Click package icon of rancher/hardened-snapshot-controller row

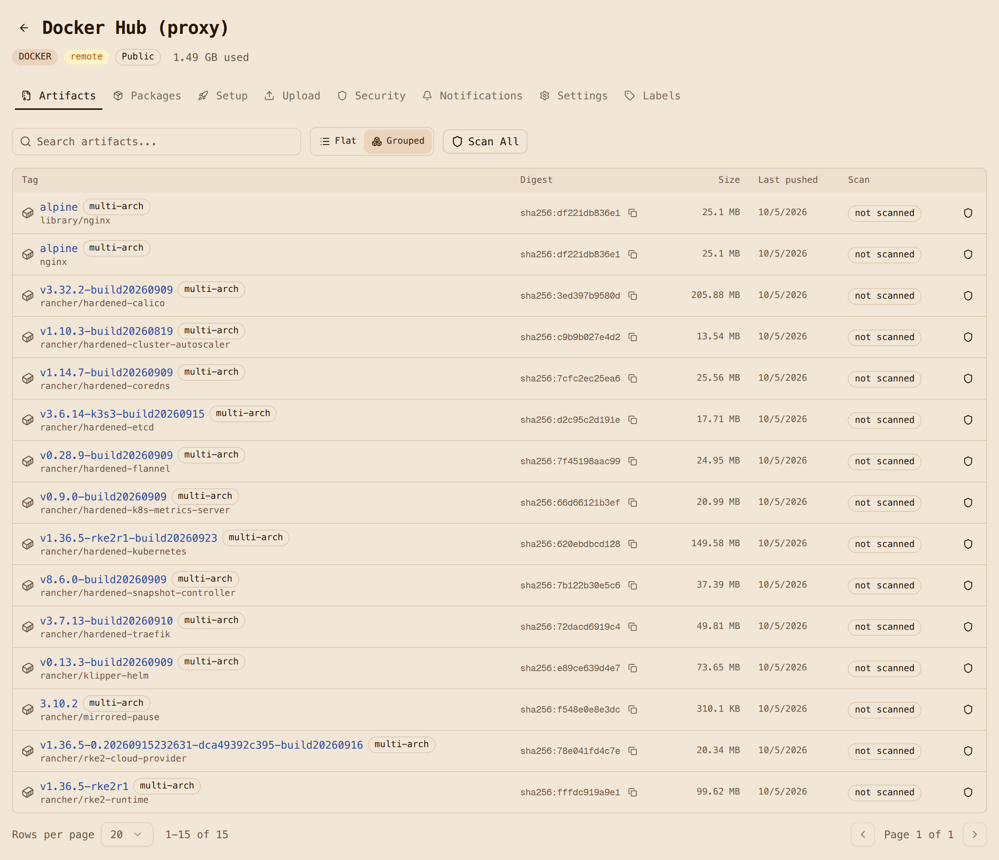tap(28, 585)
